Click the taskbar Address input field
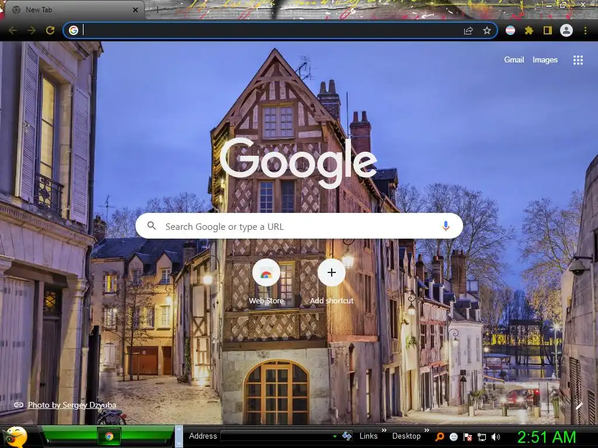 276,436
